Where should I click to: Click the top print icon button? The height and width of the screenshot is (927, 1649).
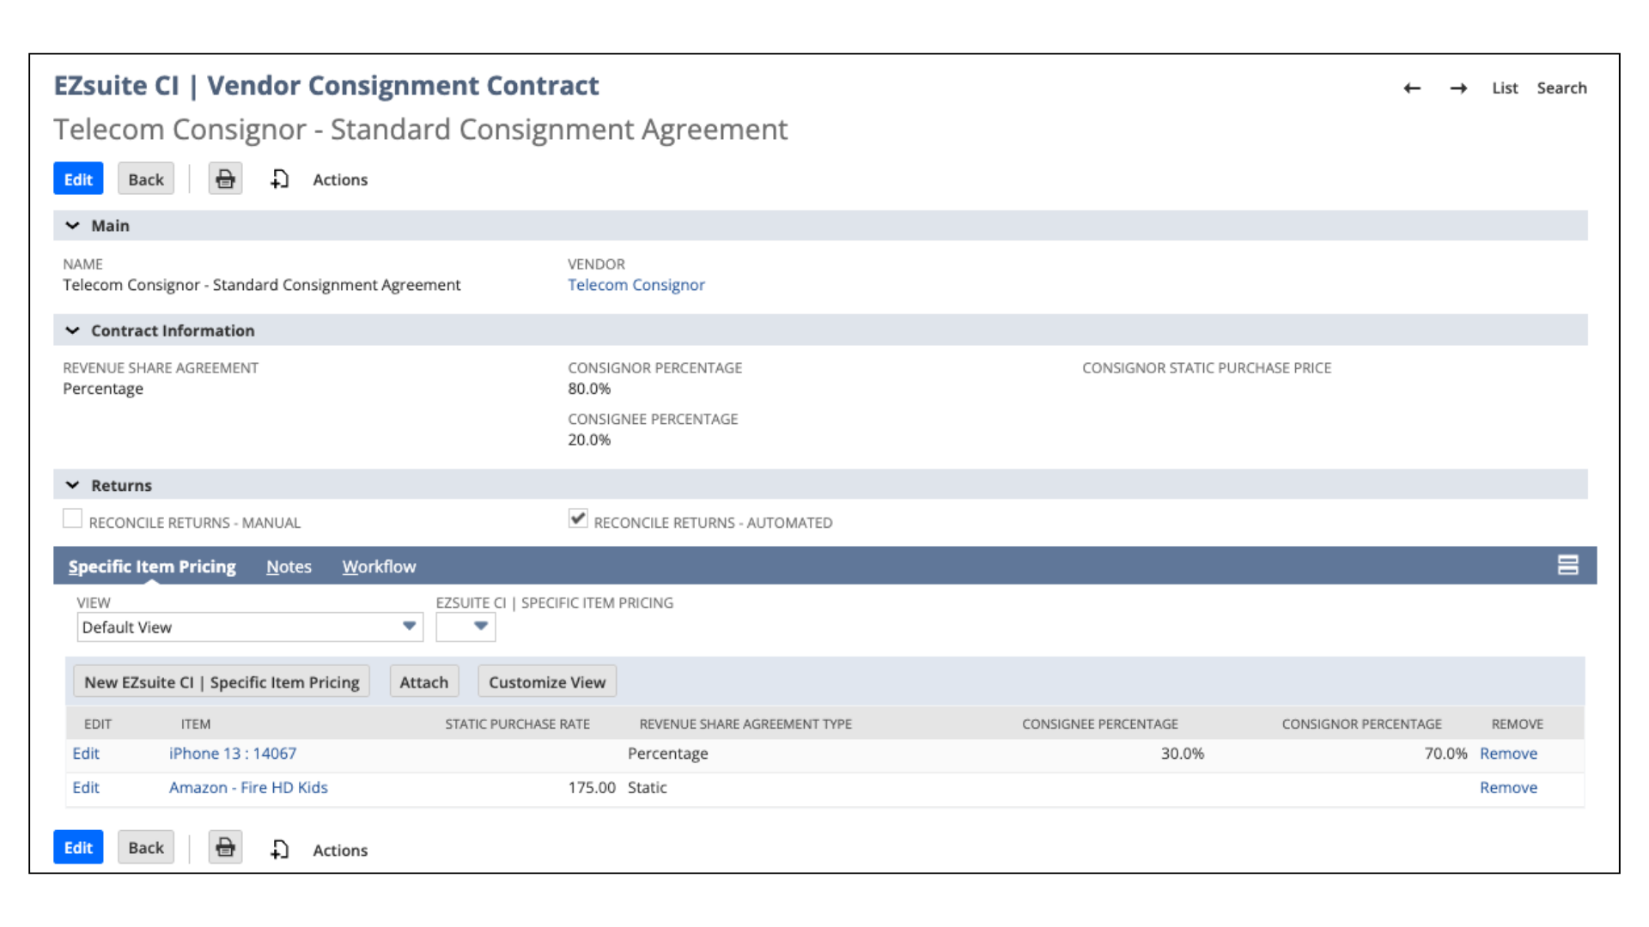point(225,179)
